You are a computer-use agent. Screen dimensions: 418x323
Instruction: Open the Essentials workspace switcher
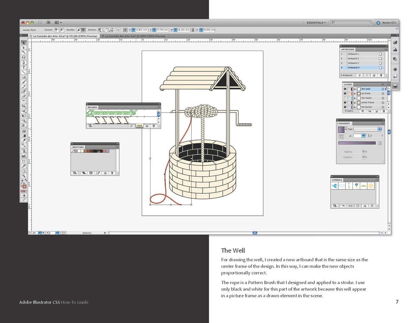click(316, 23)
